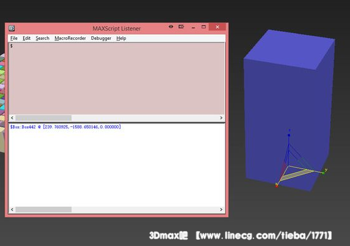This screenshot has height=246, width=350.
Task: Click right arrow of output pane scrollbar
Action: pyautogui.click(x=221, y=209)
